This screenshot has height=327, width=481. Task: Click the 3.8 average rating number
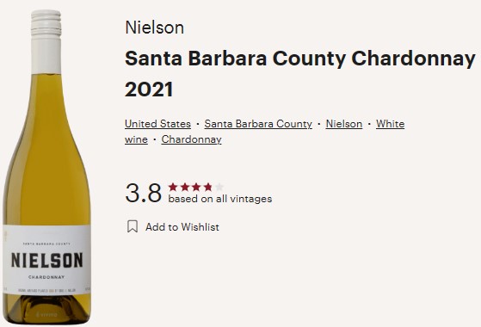143,193
